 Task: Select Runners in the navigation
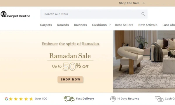tap(80, 25)
